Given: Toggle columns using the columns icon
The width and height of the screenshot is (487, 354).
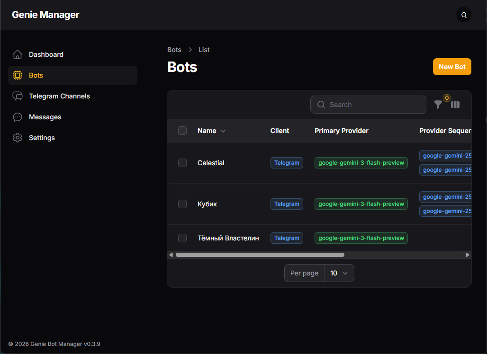Looking at the screenshot, I should click(x=455, y=105).
